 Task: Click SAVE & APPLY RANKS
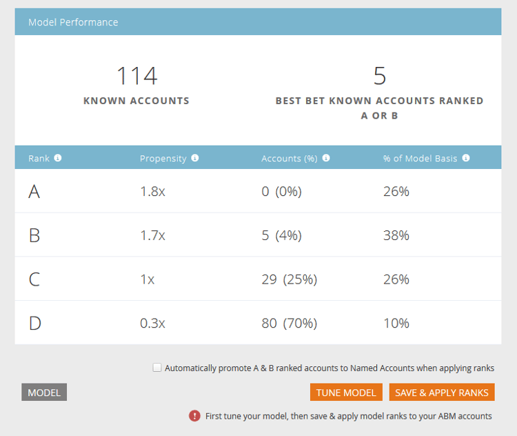pos(442,392)
